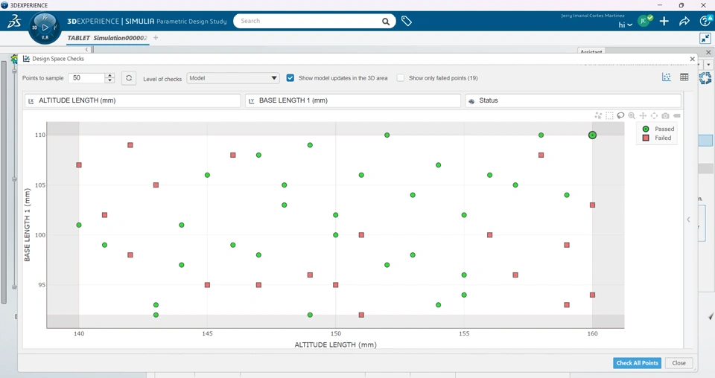This screenshot has height=378, width=715.
Task: Choose the pan arrows tool
Action: [x=643, y=115]
